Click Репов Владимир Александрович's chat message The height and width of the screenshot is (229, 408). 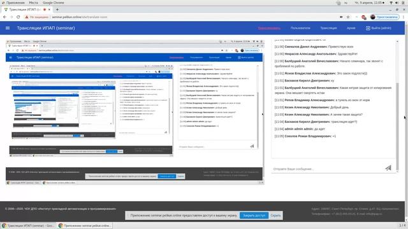point(322,101)
